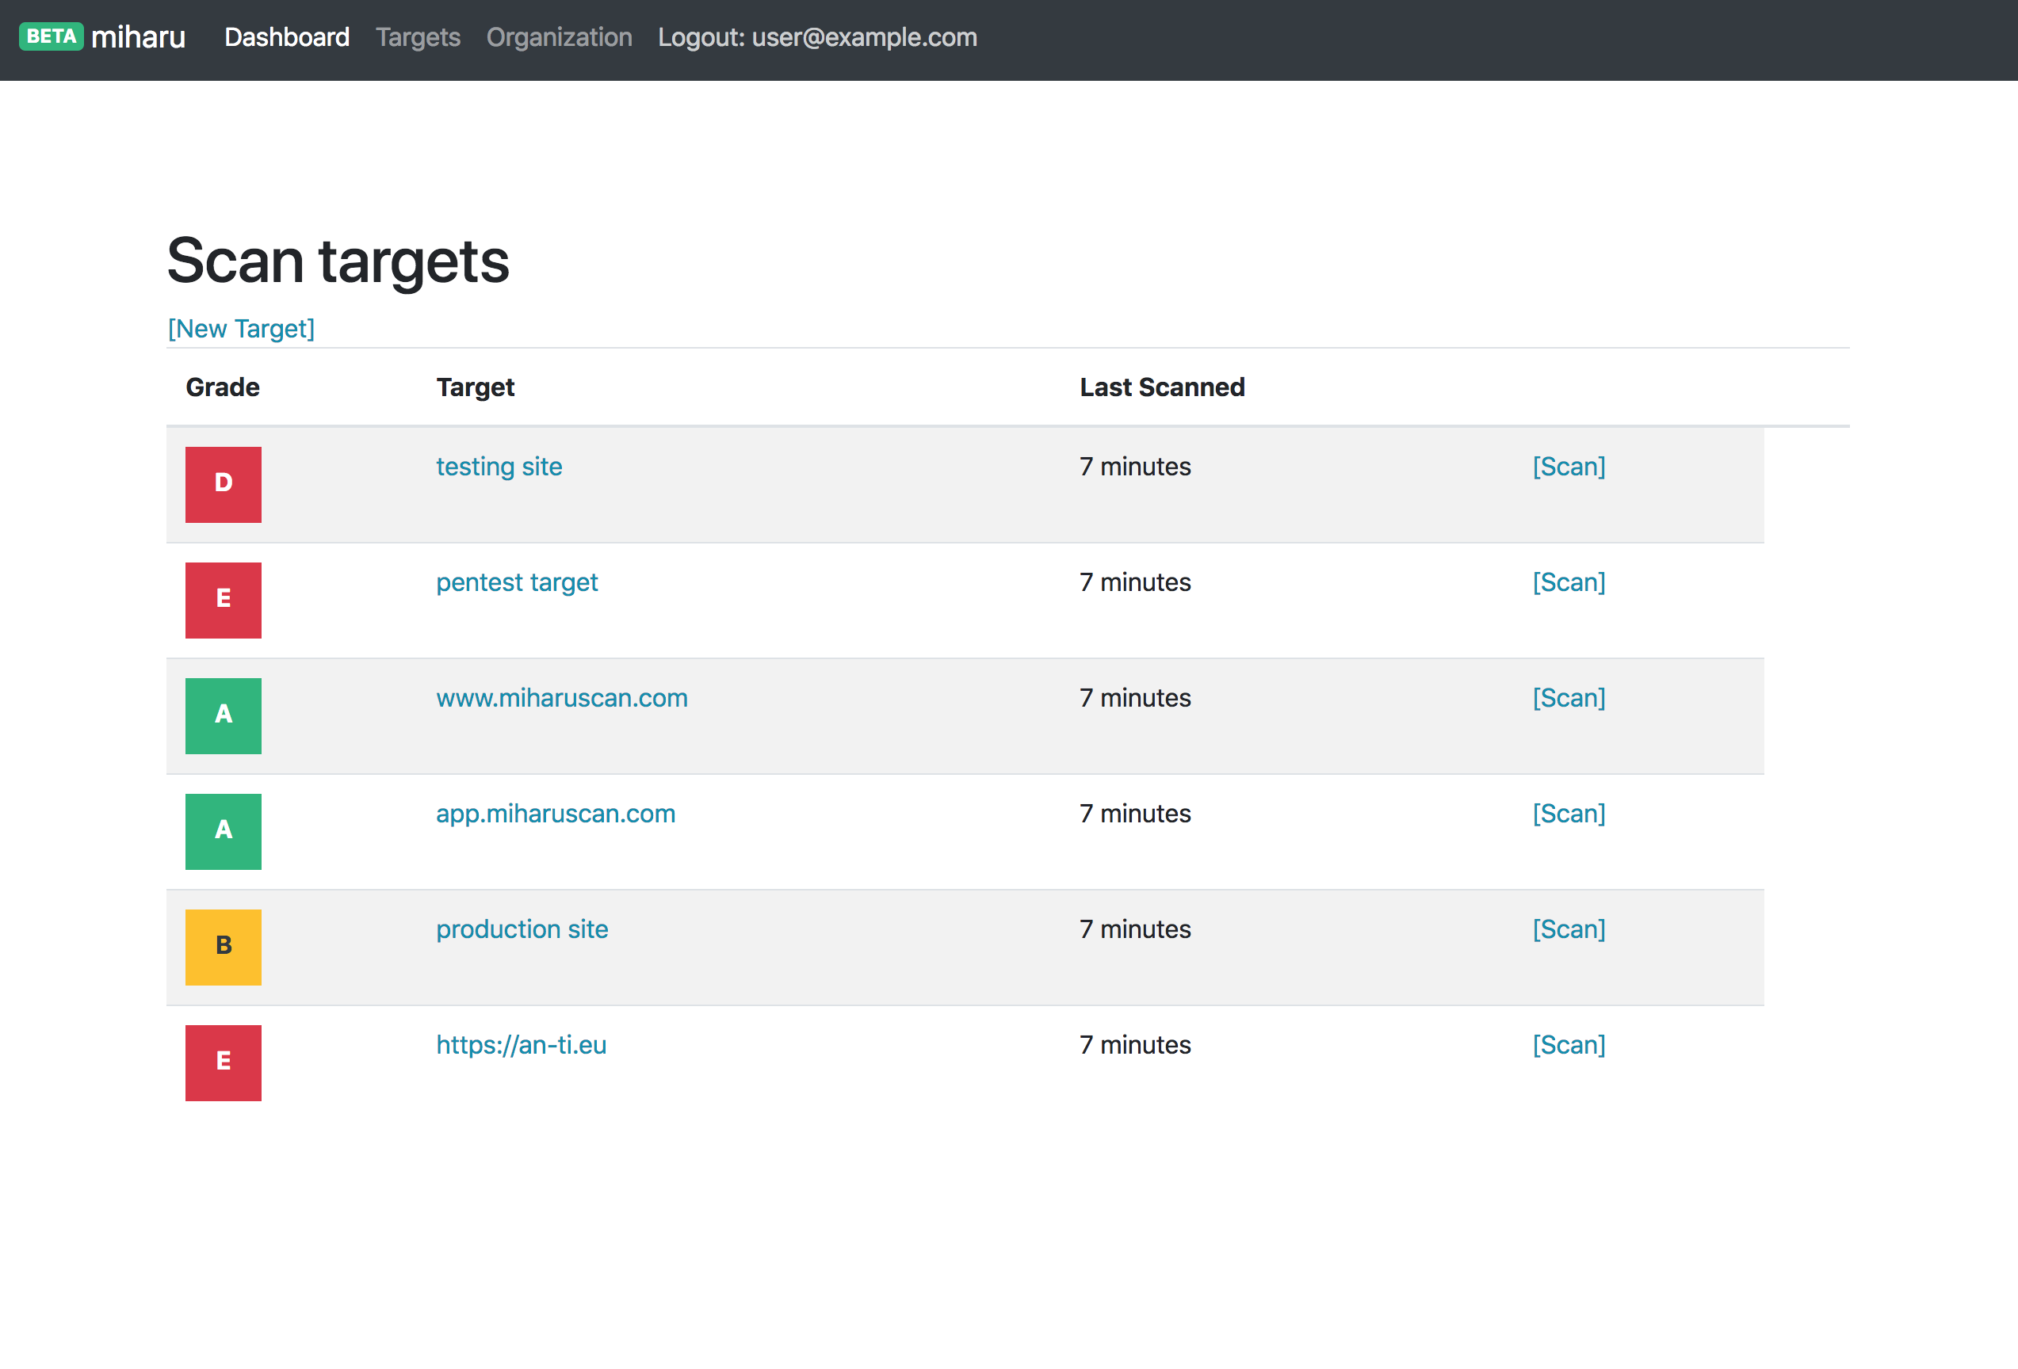
Task: Click grade A badge for www.miharuscan.com
Action: 224,715
